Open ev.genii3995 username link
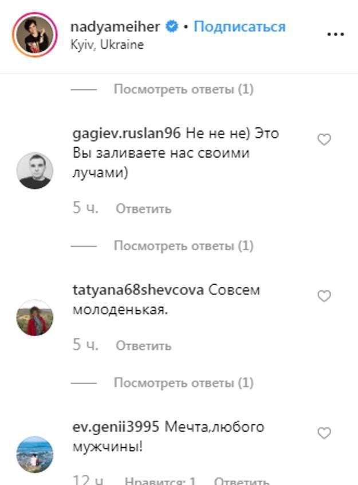This screenshot has height=485, width=358. (x=116, y=427)
